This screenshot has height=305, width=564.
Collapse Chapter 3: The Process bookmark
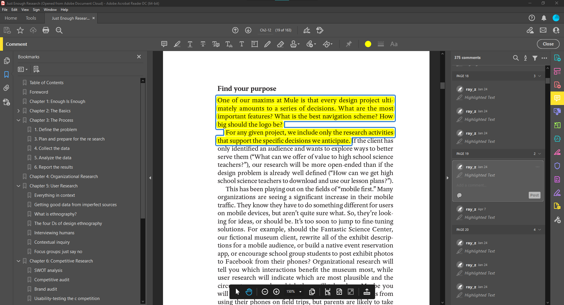pos(19,120)
